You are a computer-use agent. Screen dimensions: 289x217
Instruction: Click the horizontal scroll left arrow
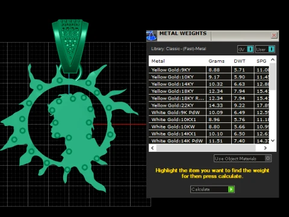[152, 148]
